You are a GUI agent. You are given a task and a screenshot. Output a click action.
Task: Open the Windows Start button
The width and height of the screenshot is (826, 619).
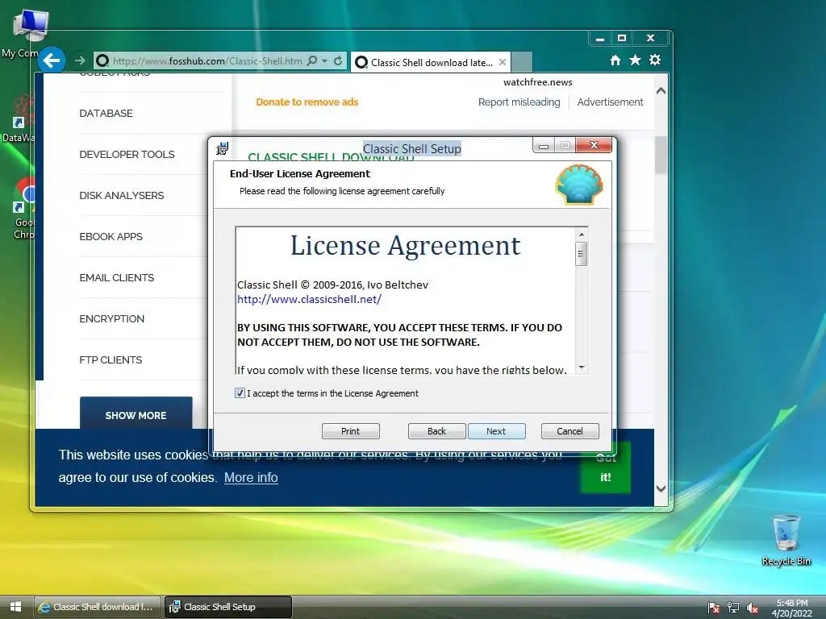click(15, 606)
